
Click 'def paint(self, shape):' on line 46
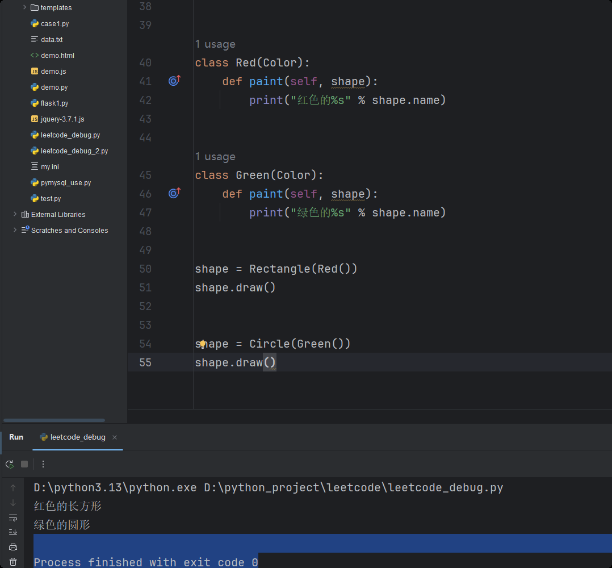click(300, 194)
